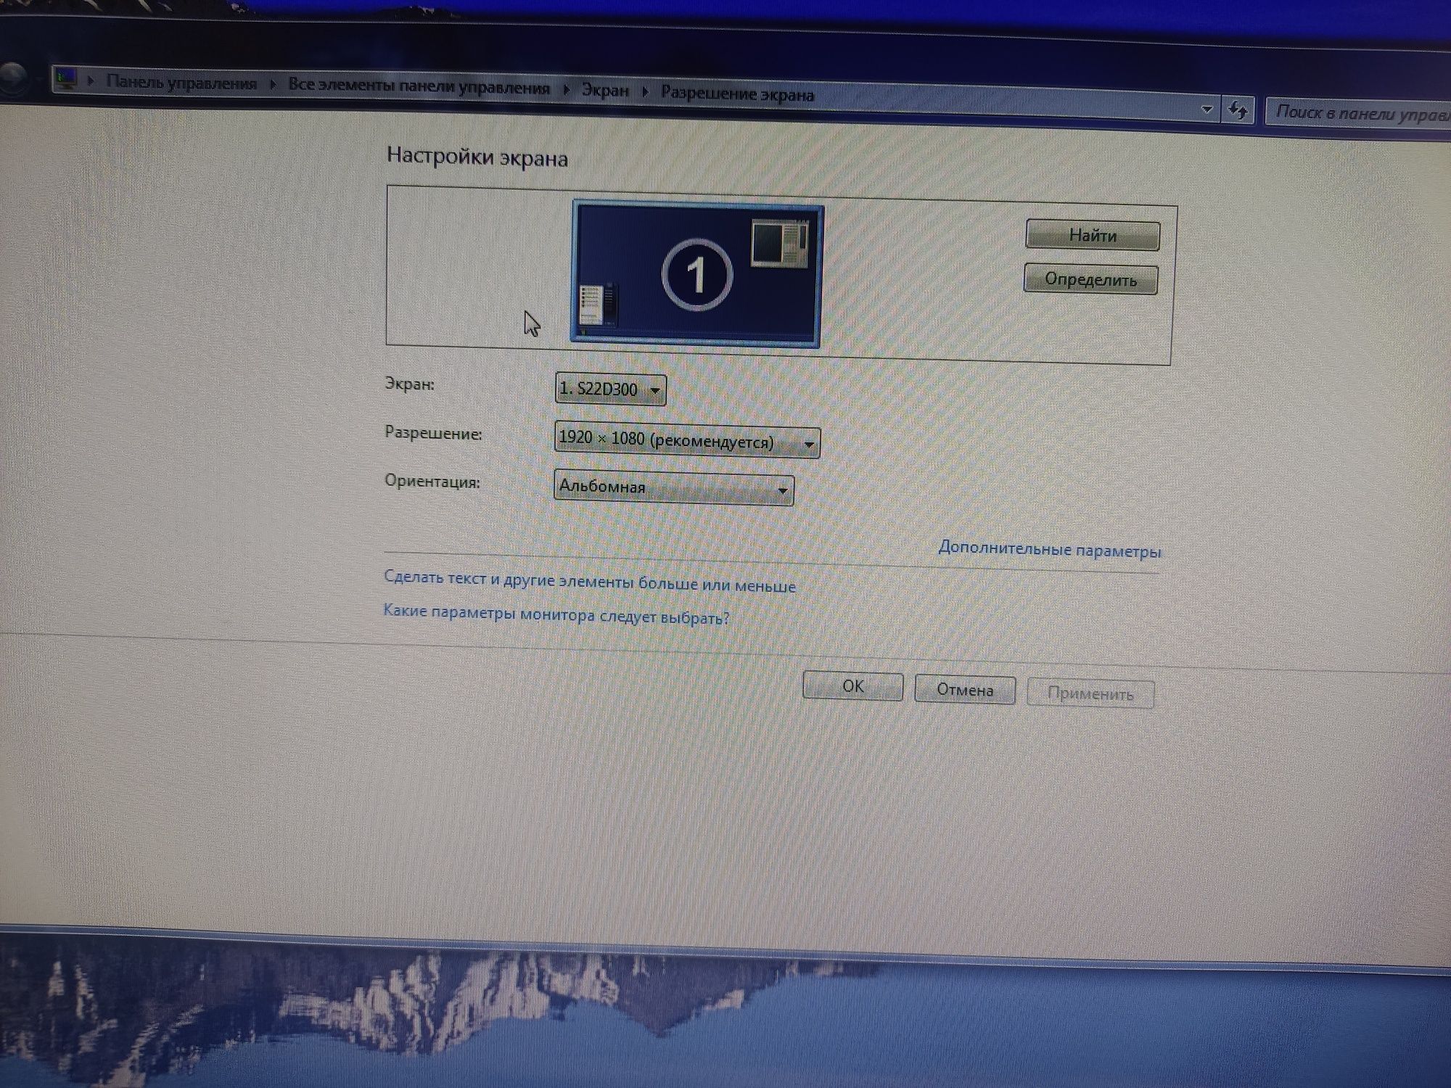The width and height of the screenshot is (1451, 1088).
Task: Expand the address bar history dropdown arrow
Action: click(x=1207, y=110)
